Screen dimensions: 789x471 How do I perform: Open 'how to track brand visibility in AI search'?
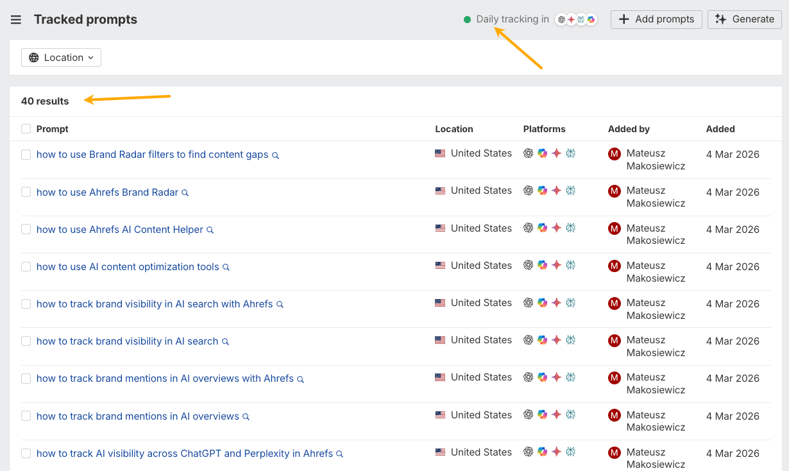point(126,341)
